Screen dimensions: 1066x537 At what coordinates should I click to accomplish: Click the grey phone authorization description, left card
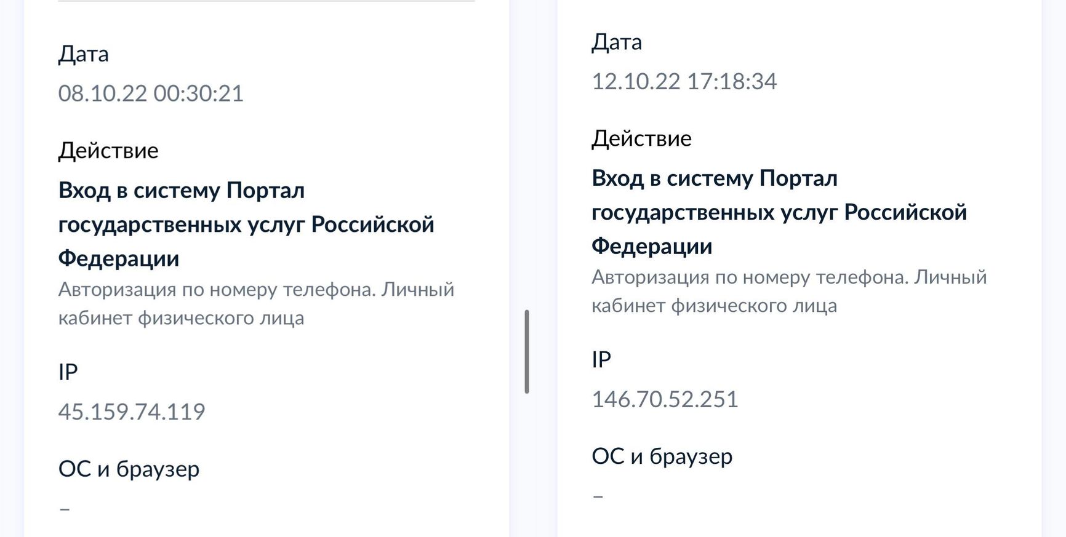[x=256, y=303]
